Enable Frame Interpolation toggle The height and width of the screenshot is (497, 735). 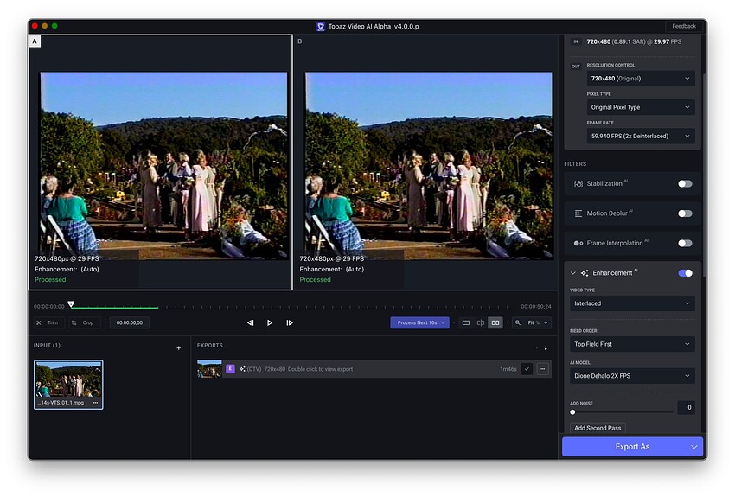(x=685, y=243)
